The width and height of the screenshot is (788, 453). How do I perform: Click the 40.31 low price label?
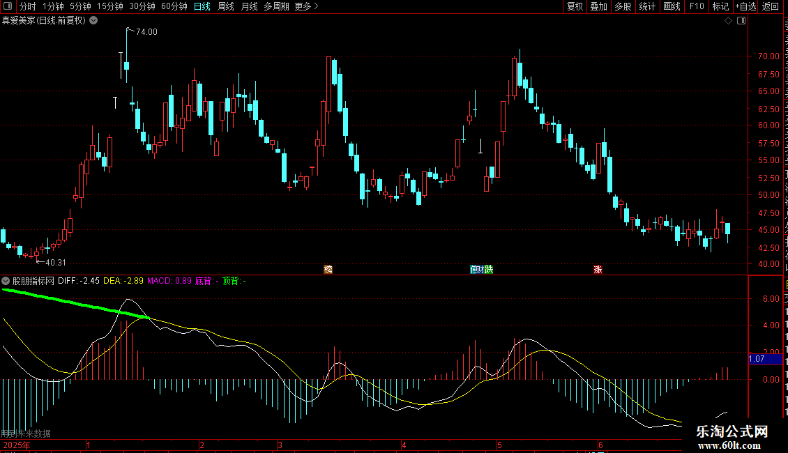[x=56, y=262]
